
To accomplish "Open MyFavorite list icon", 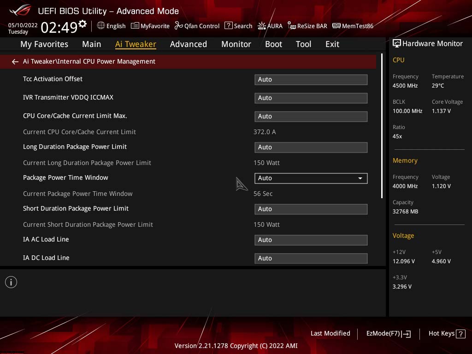I will 135,26.
